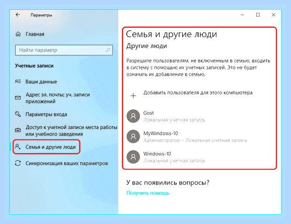This screenshot has width=291, height=224.
Task: Select the MyWindows-10 account name
Action: coord(161,133)
